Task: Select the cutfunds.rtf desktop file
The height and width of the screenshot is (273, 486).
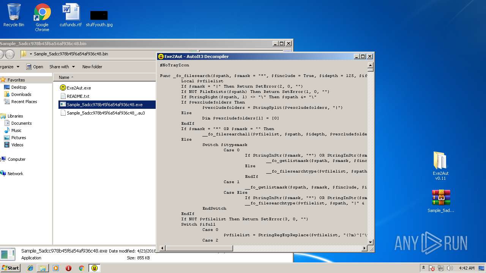Action: click(71, 15)
